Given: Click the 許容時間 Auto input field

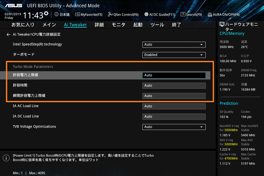Looking at the screenshot, I should pos(174,85).
